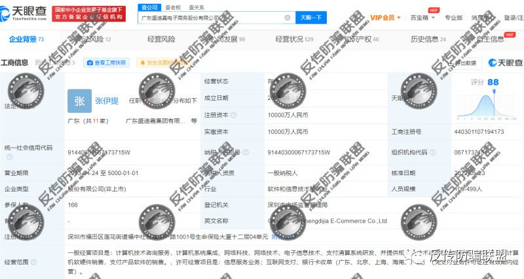Open the 企业背景 73 tab
Image resolution: width=524 pixels, height=279 pixels.
26,39
